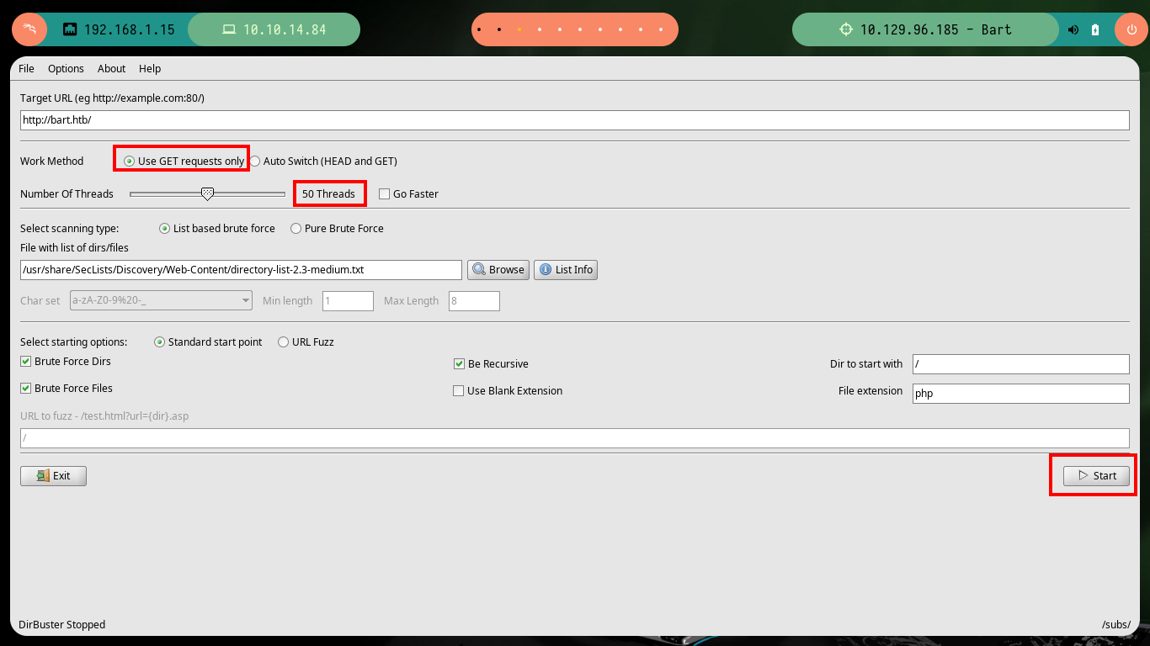
Task: Click the Start button
Action: coord(1096,475)
